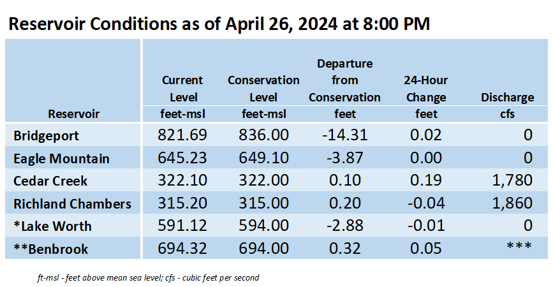Click the Current Level column header
The height and width of the screenshot is (287, 553).
[182, 89]
